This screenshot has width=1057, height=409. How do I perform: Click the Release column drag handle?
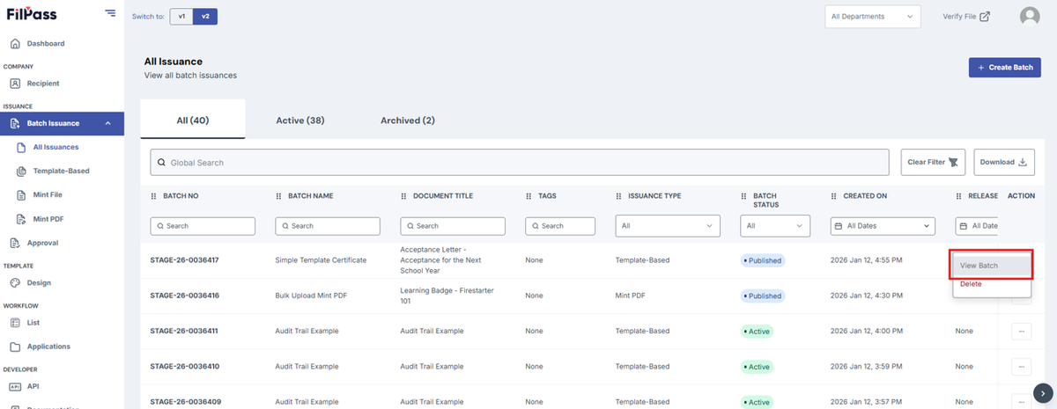point(959,196)
